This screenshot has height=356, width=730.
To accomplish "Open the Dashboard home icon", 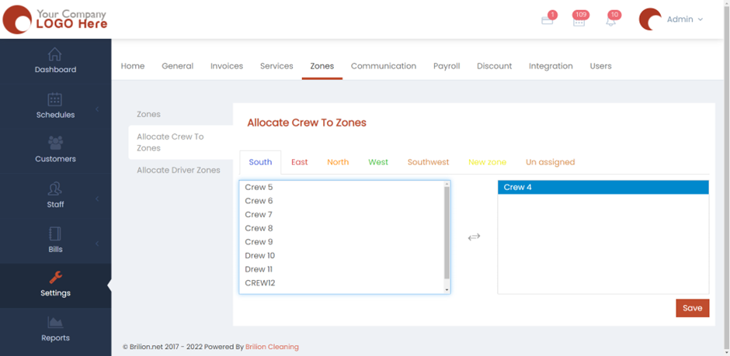I will pyautogui.click(x=54, y=54).
